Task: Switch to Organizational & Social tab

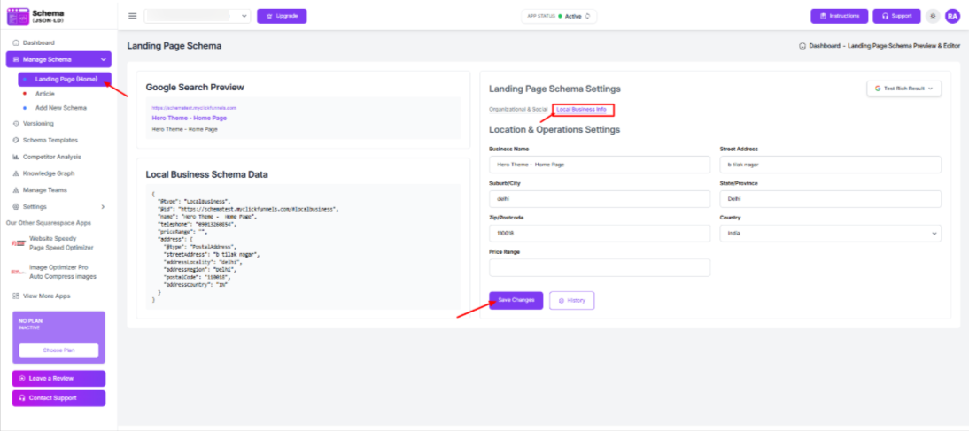Action: click(519, 109)
